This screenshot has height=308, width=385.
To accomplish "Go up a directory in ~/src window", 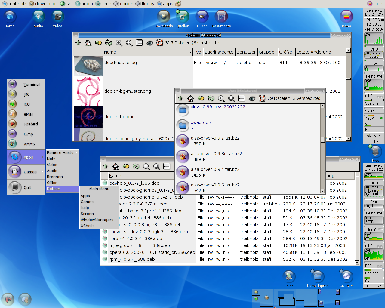I will [180, 98].
